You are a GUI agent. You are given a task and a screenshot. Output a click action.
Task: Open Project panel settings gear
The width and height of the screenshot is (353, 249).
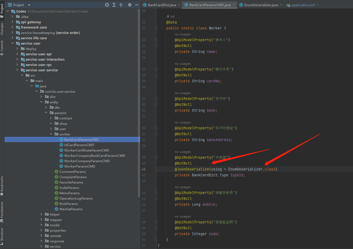click(x=130, y=5)
